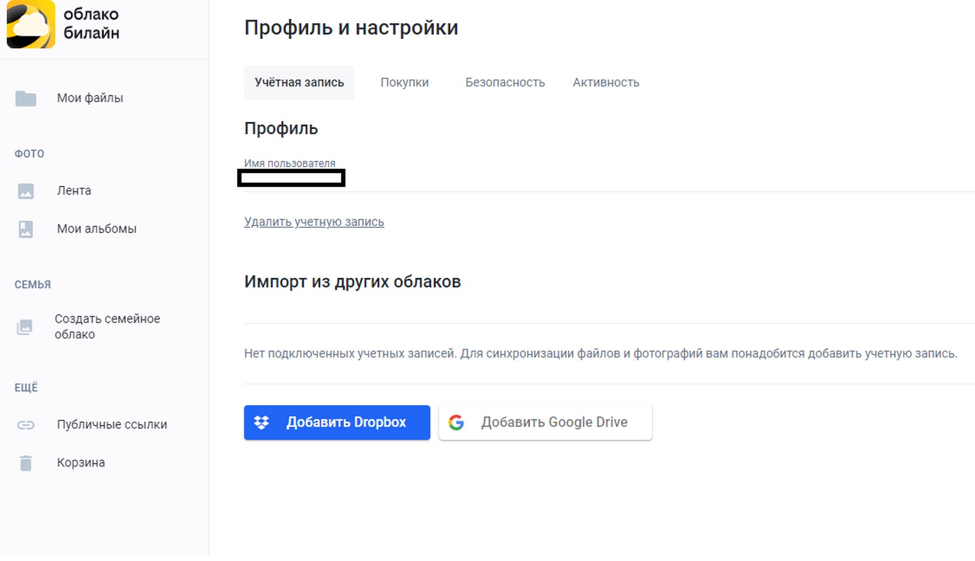Switch to the Учётная запись tab
This screenshot has height=561, width=975.
pos(299,83)
